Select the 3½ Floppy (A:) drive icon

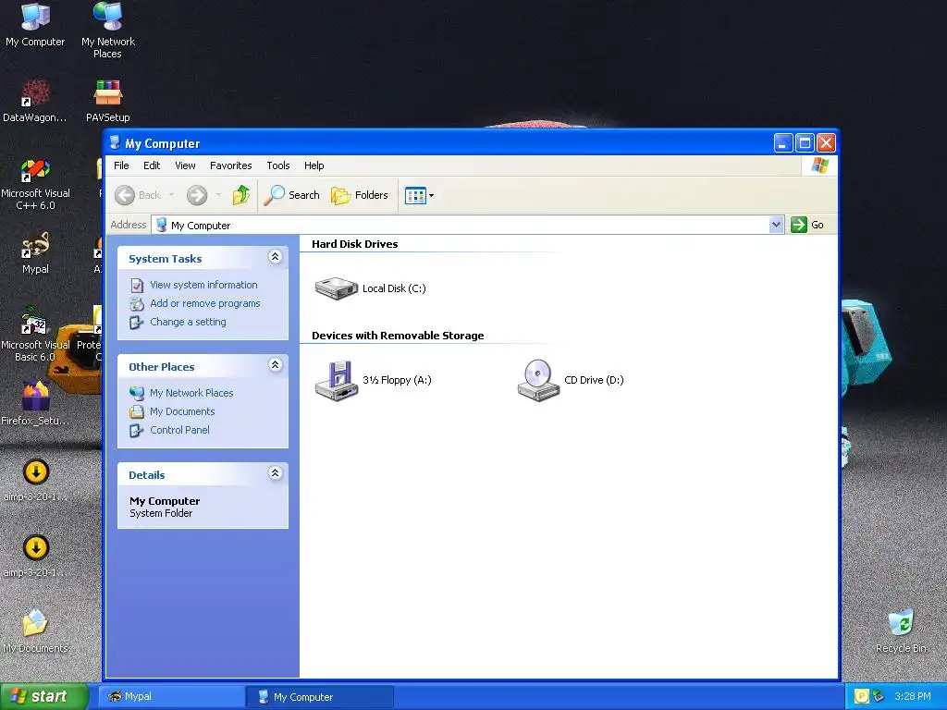click(337, 380)
